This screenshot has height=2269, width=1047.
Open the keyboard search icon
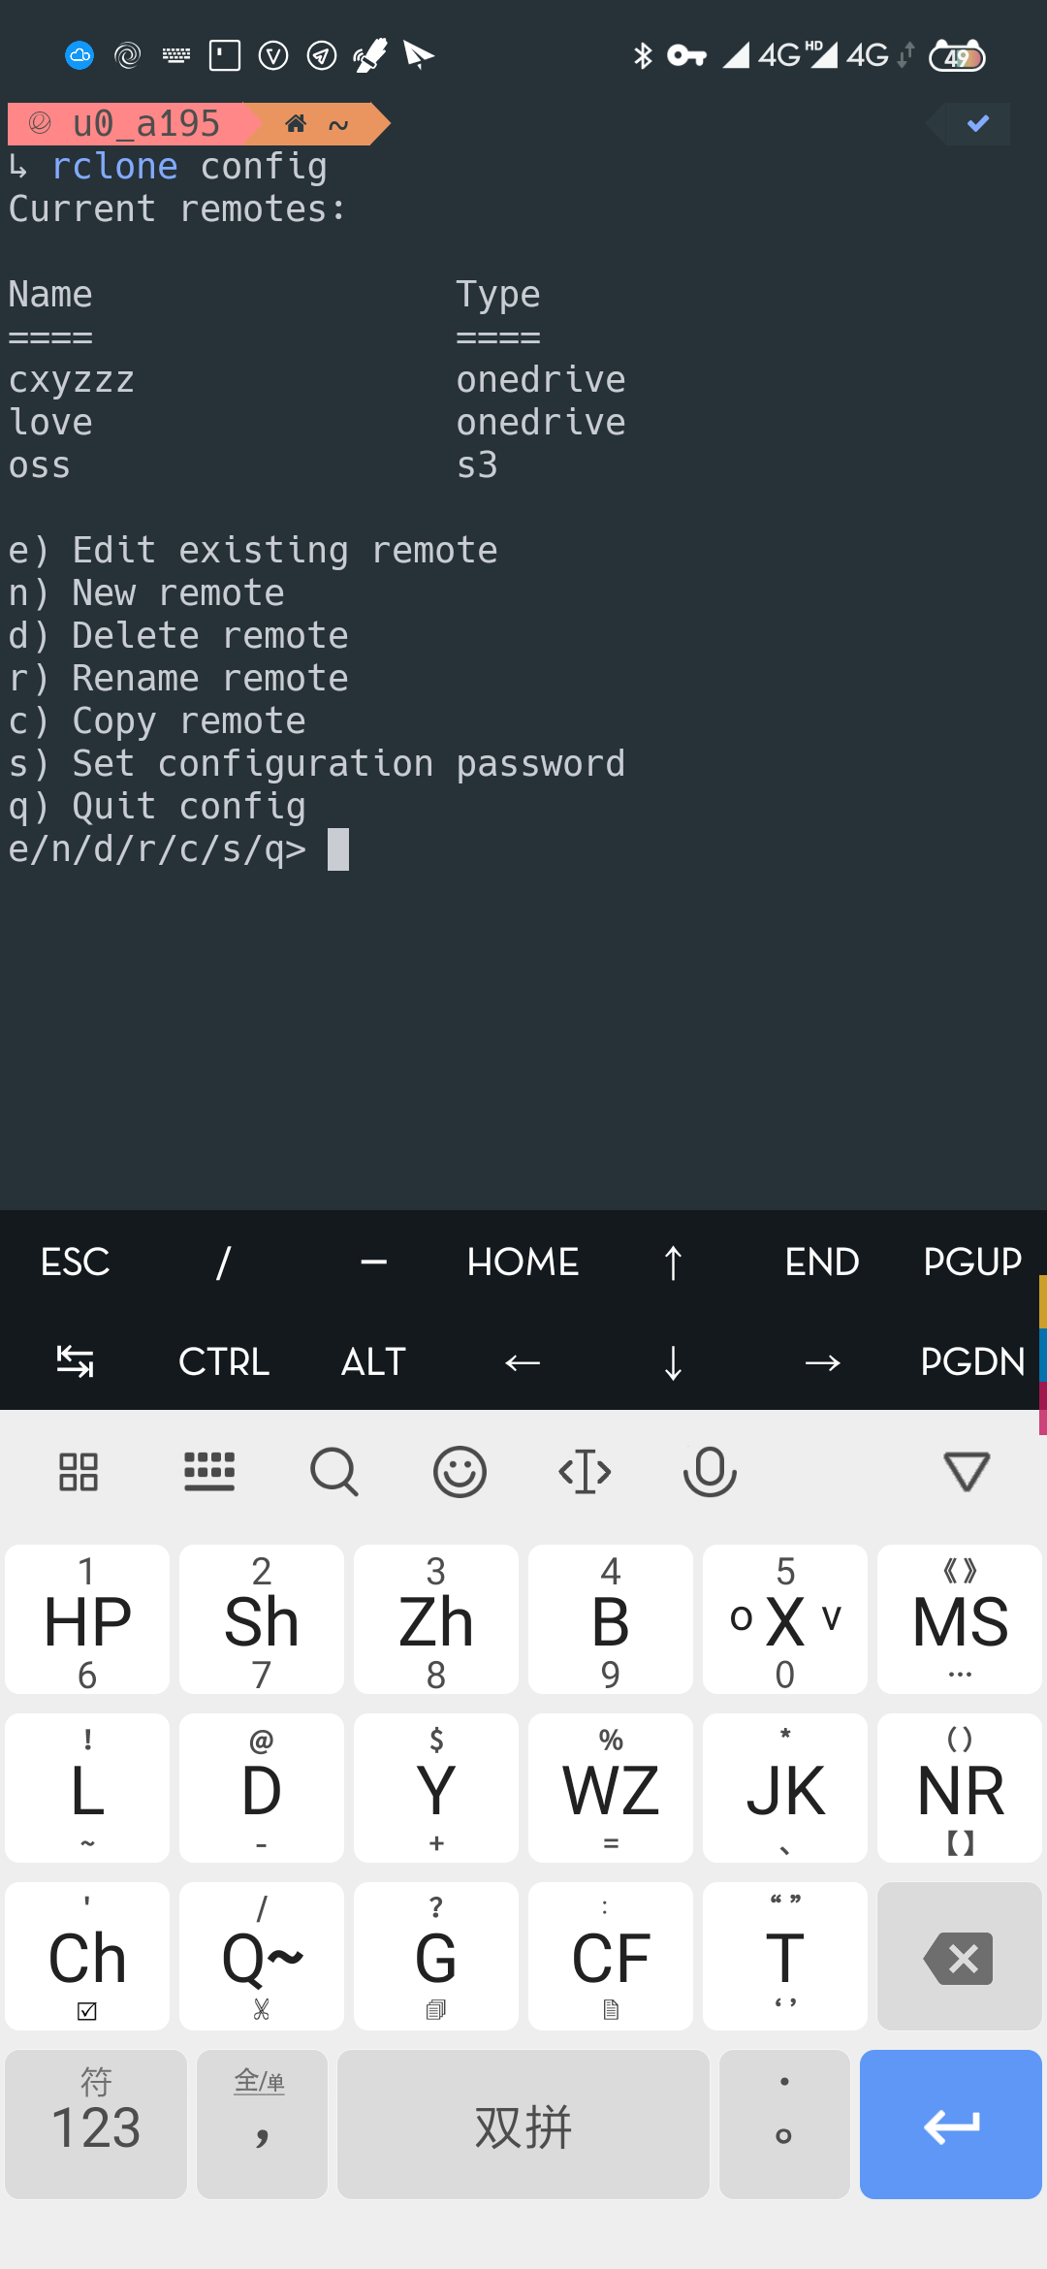click(x=334, y=1471)
